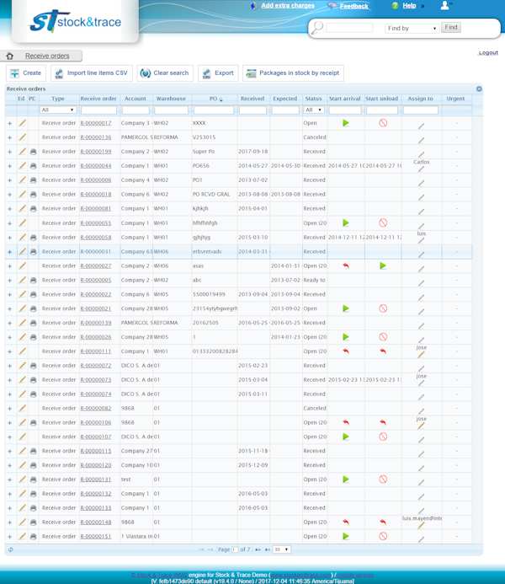505x584 pixels.
Task: Open Packages in stock by receipt
Action: (293, 73)
